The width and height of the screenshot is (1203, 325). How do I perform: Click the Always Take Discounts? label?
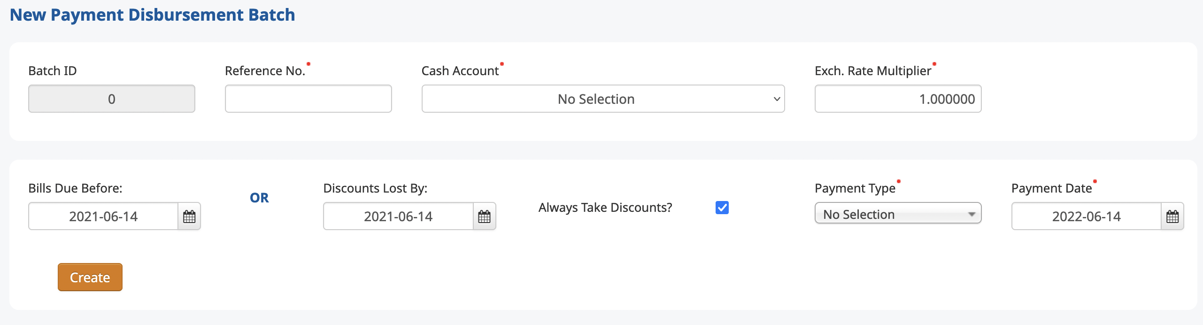pos(605,208)
